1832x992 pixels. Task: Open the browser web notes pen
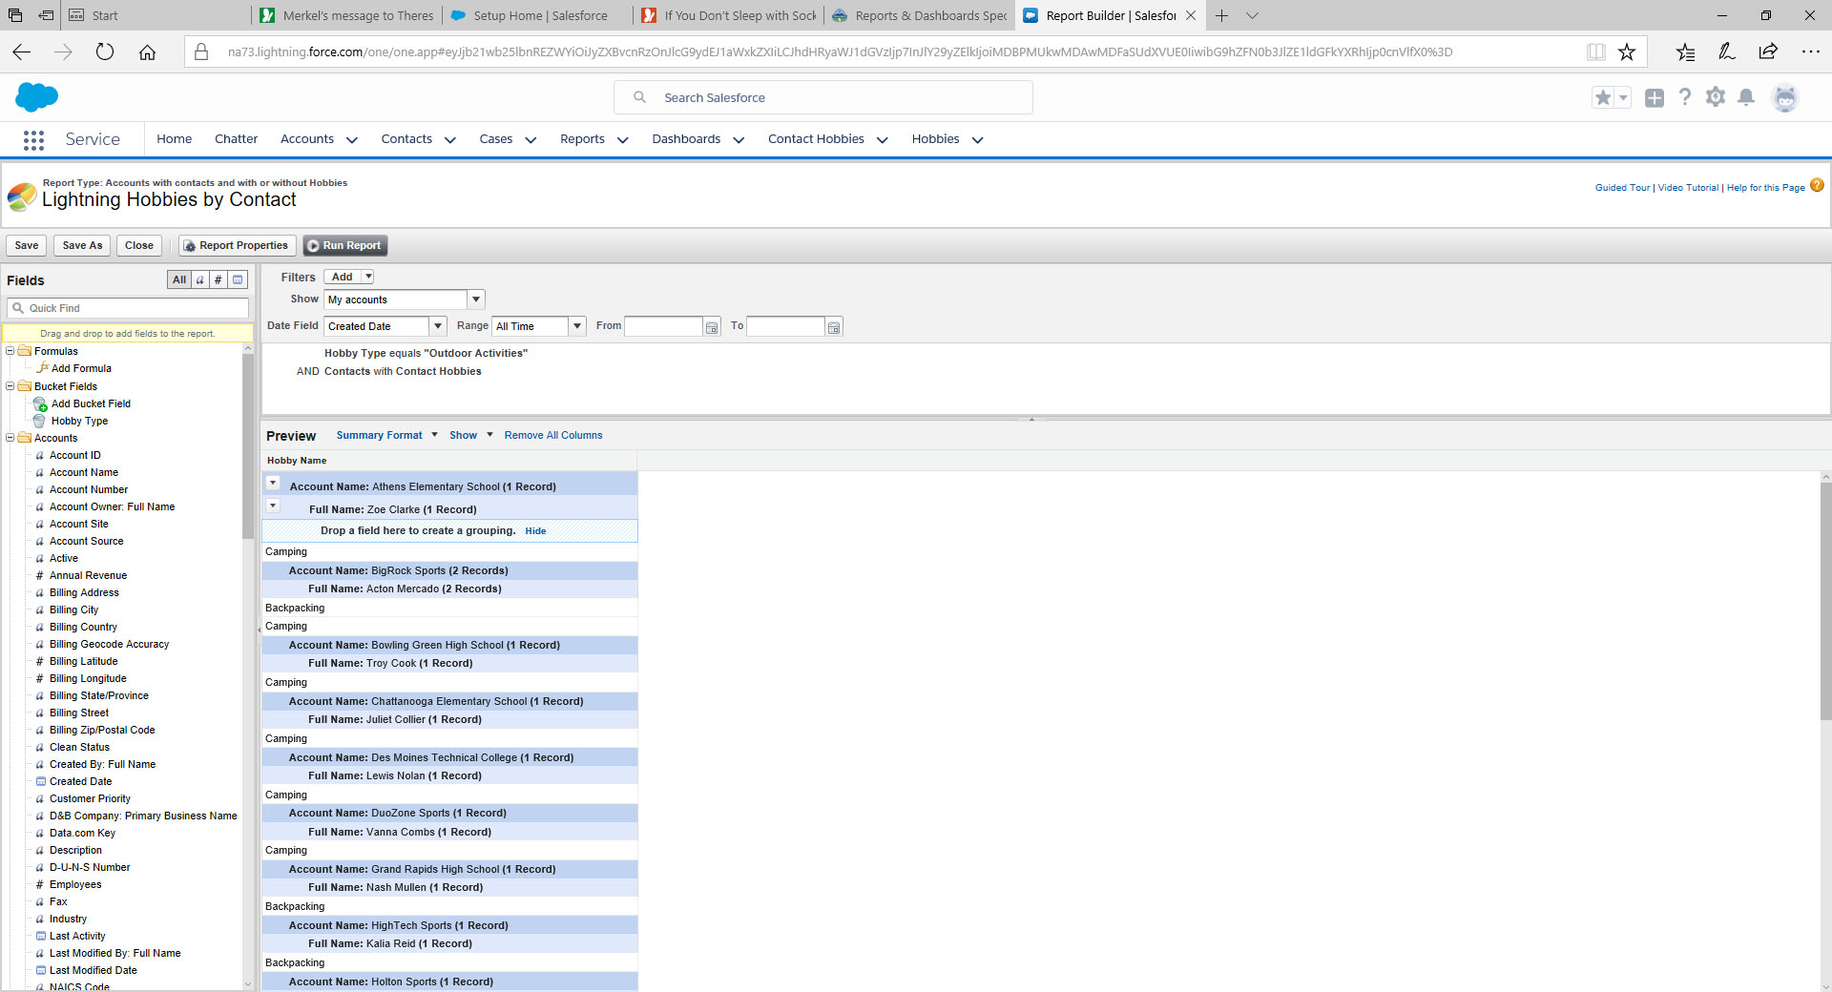1726,52
